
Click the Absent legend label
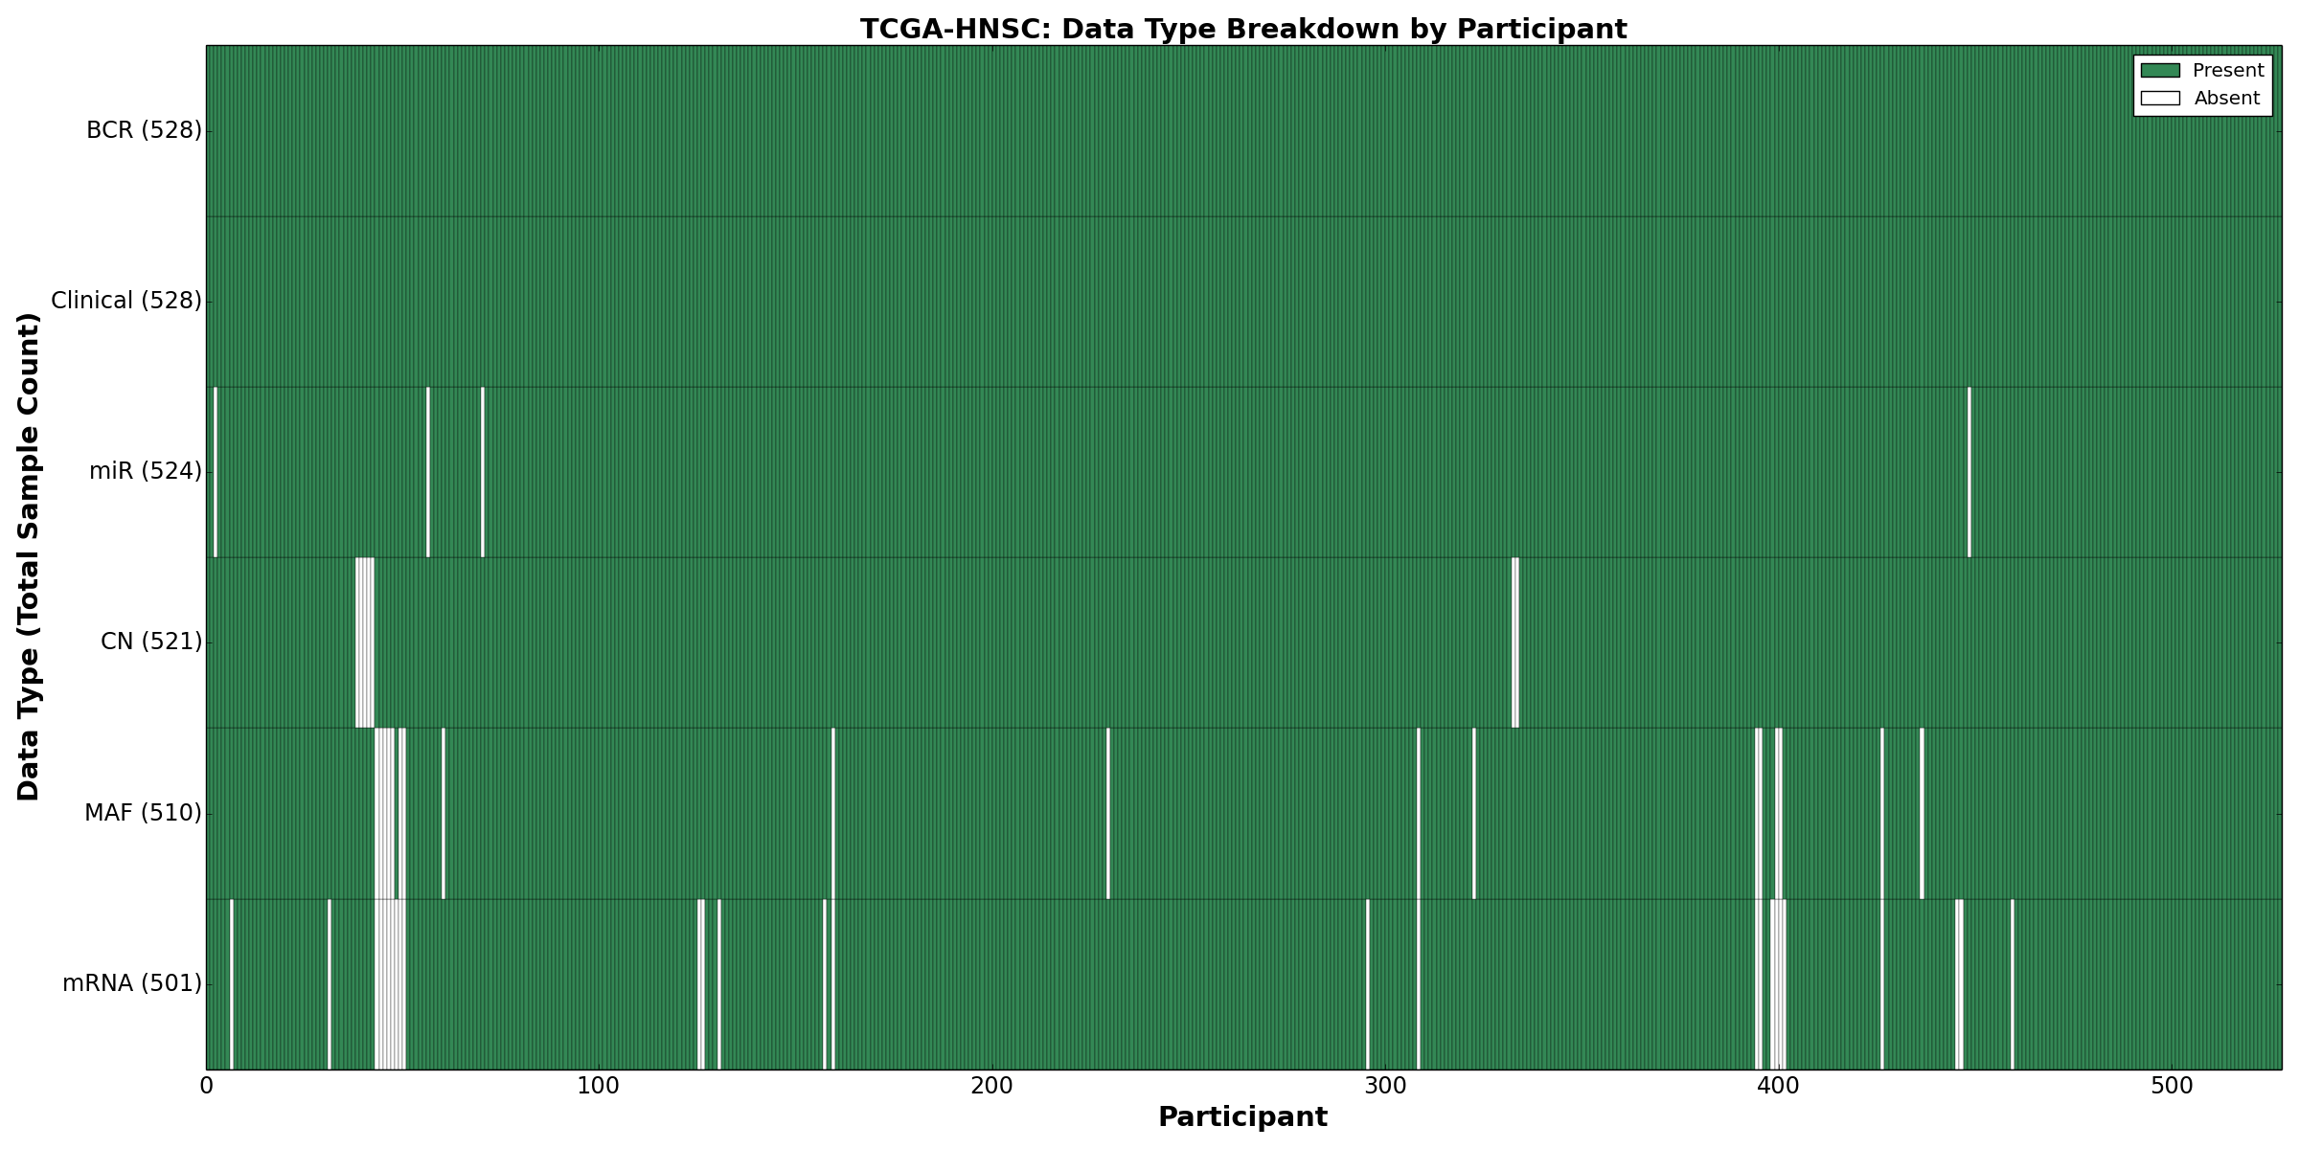pos(2227,99)
